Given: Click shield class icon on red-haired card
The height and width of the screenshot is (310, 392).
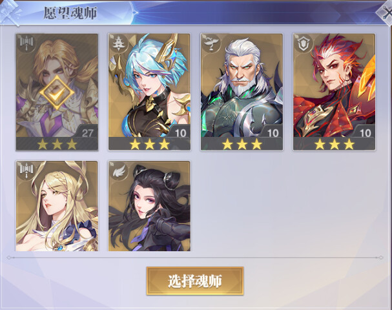Looking at the screenshot, I should coord(302,43).
